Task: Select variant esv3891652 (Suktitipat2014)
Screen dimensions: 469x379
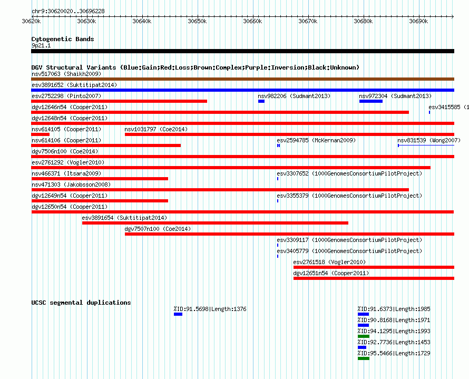Action: tap(74, 85)
